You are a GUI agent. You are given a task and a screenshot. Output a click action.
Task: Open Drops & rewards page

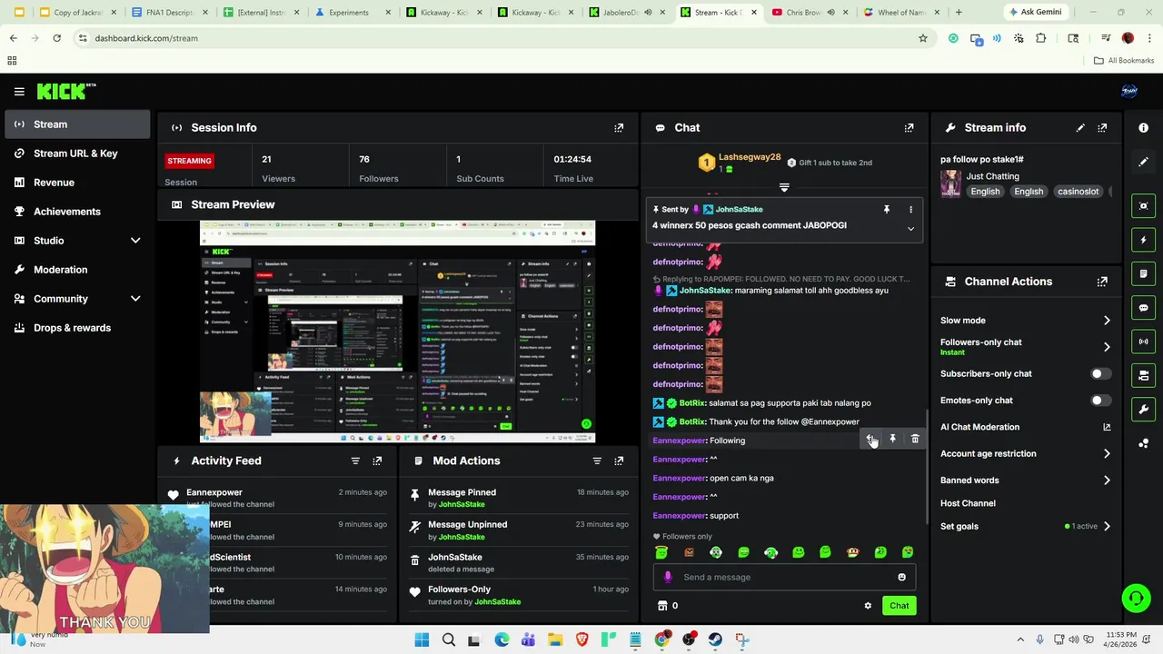77,328
